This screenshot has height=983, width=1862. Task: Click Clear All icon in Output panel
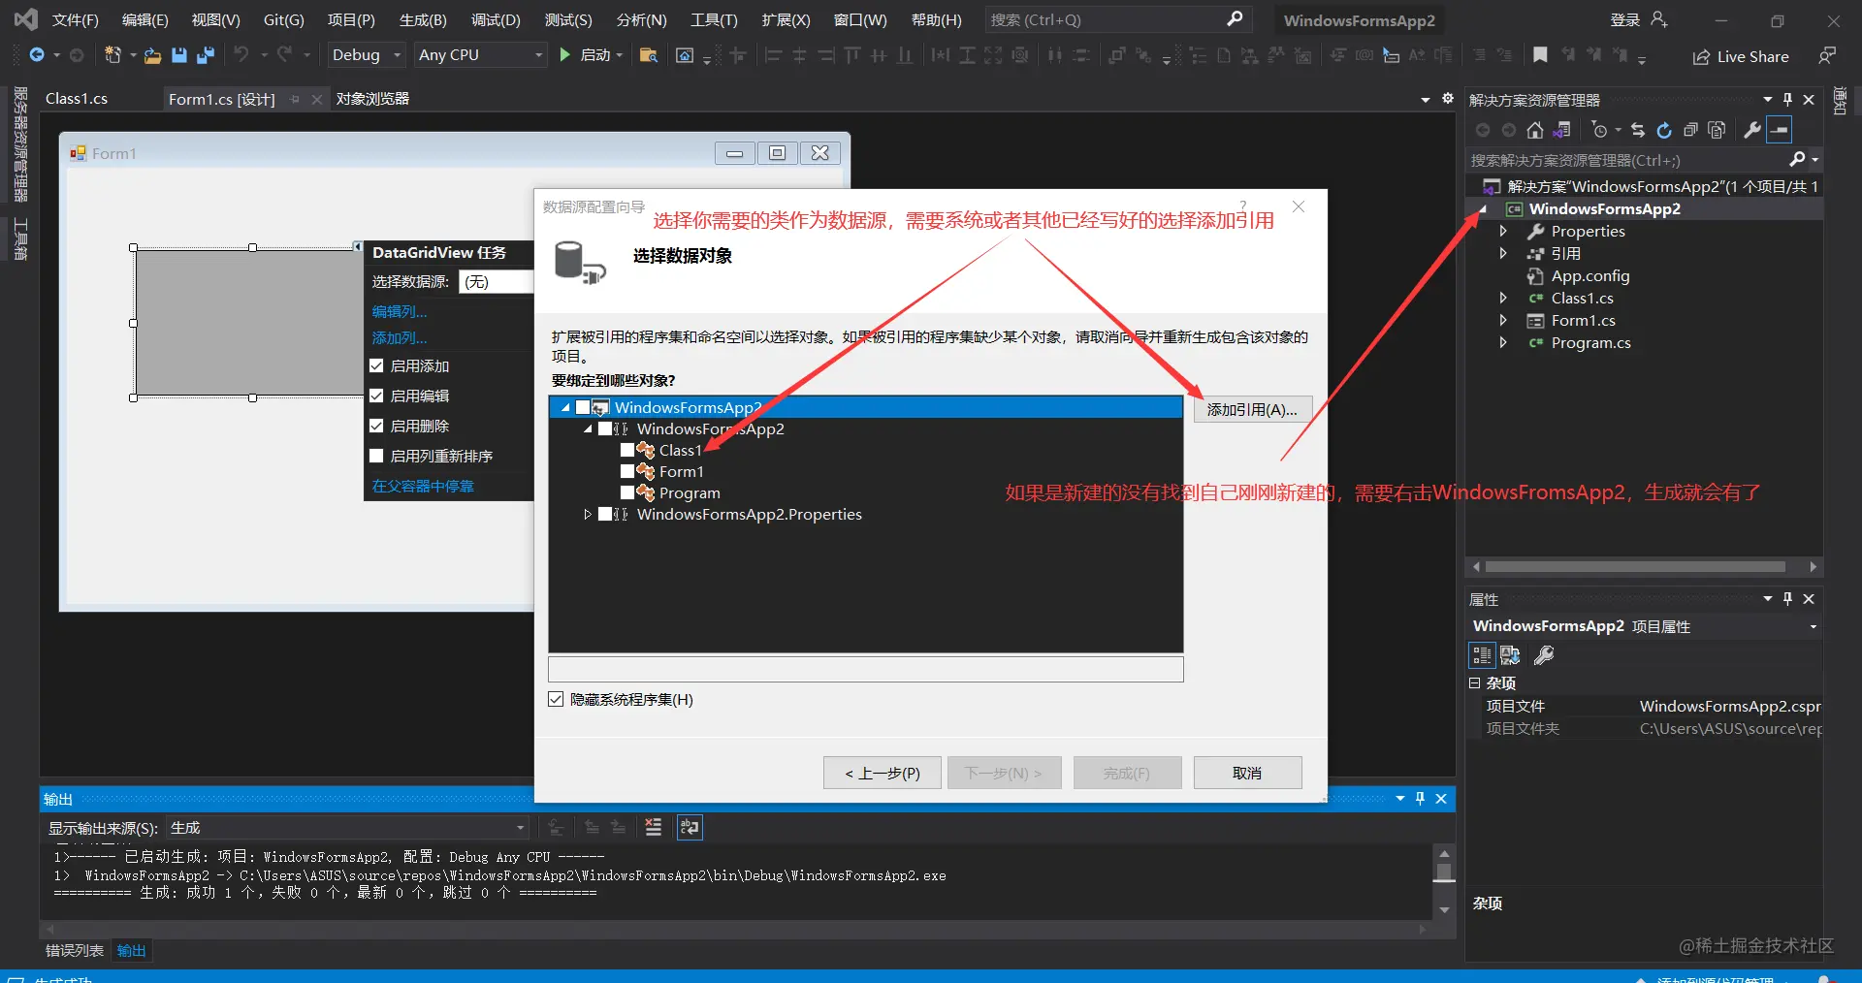(654, 827)
